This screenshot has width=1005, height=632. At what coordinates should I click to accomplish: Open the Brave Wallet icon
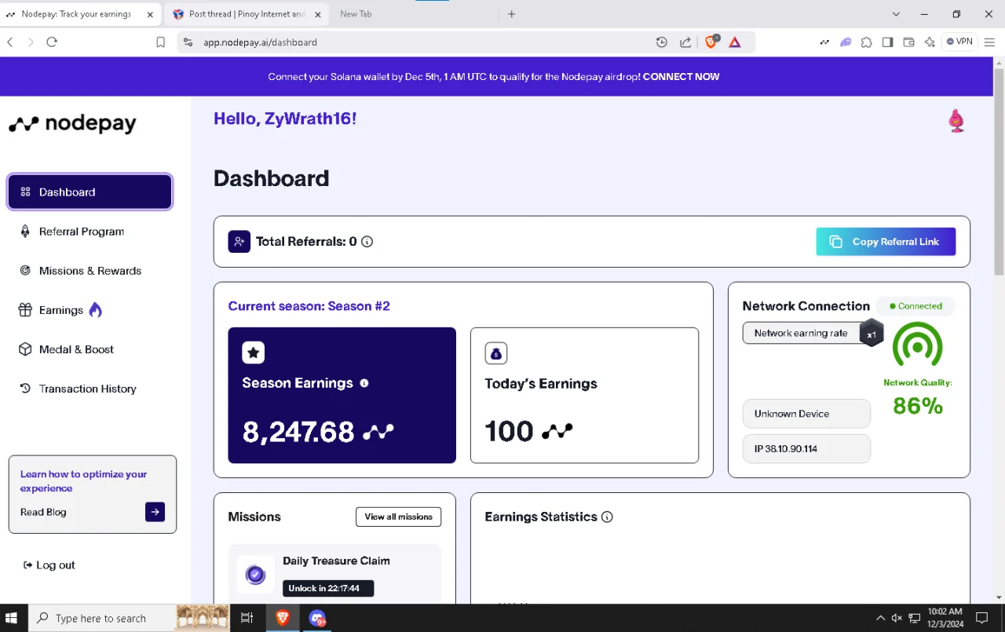pyautogui.click(x=908, y=42)
